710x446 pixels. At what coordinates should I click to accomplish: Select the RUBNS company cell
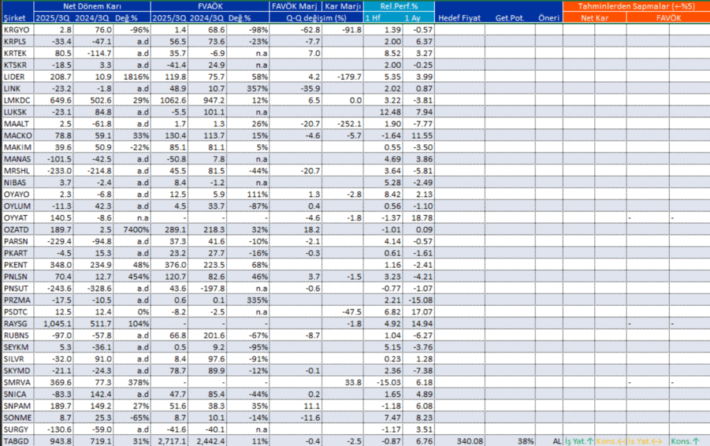(17, 336)
